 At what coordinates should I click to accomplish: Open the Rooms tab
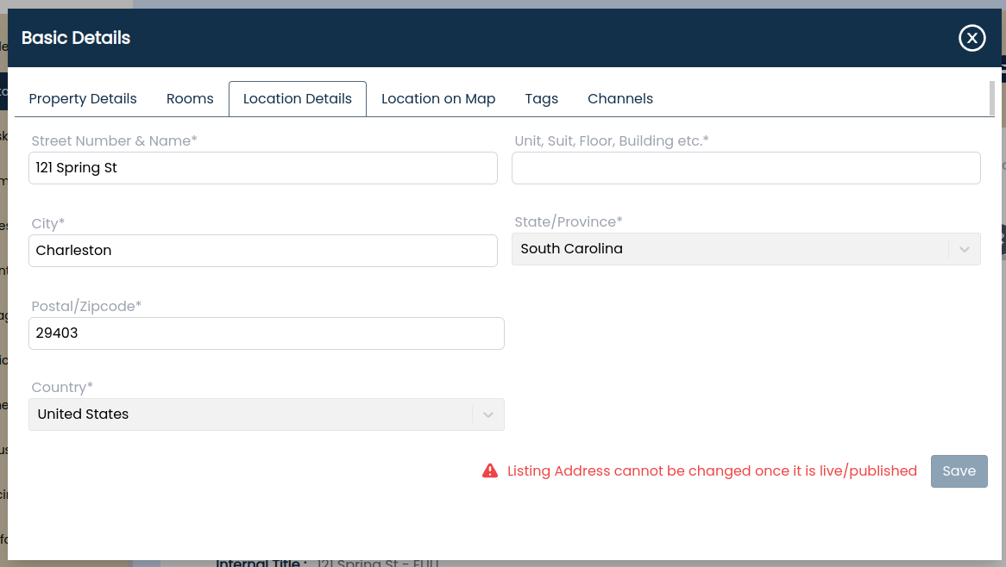click(x=190, y=99)
